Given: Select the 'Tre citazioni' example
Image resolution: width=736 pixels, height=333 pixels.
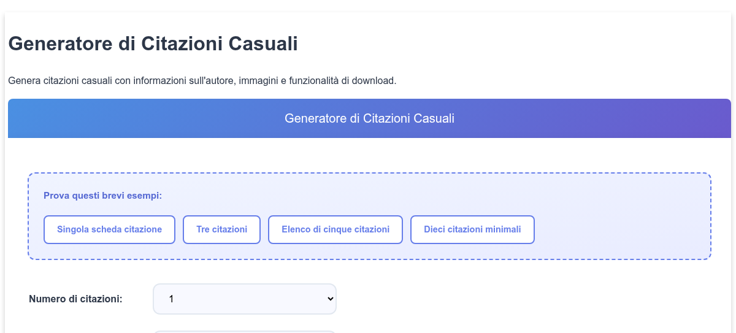Looking at the screenshot, I should pyautogui.click(x=222, y=229).
